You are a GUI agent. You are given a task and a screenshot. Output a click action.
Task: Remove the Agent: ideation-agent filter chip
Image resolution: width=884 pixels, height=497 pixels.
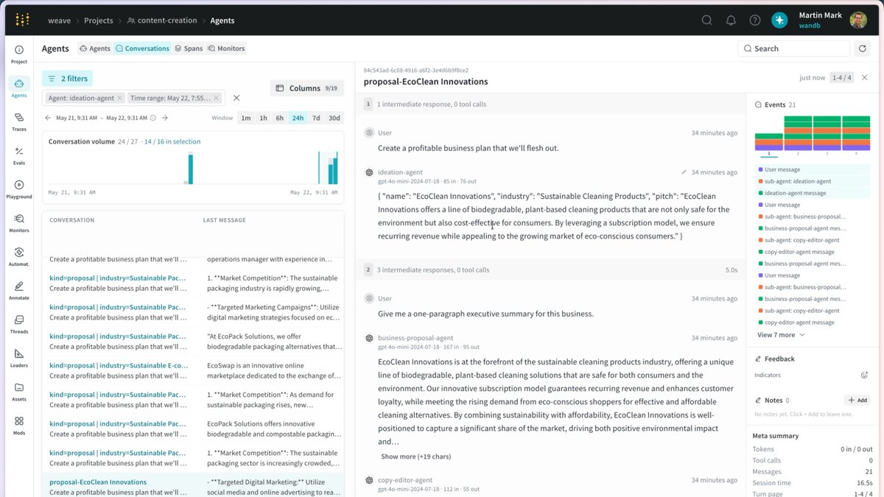[x=119, y=98]
